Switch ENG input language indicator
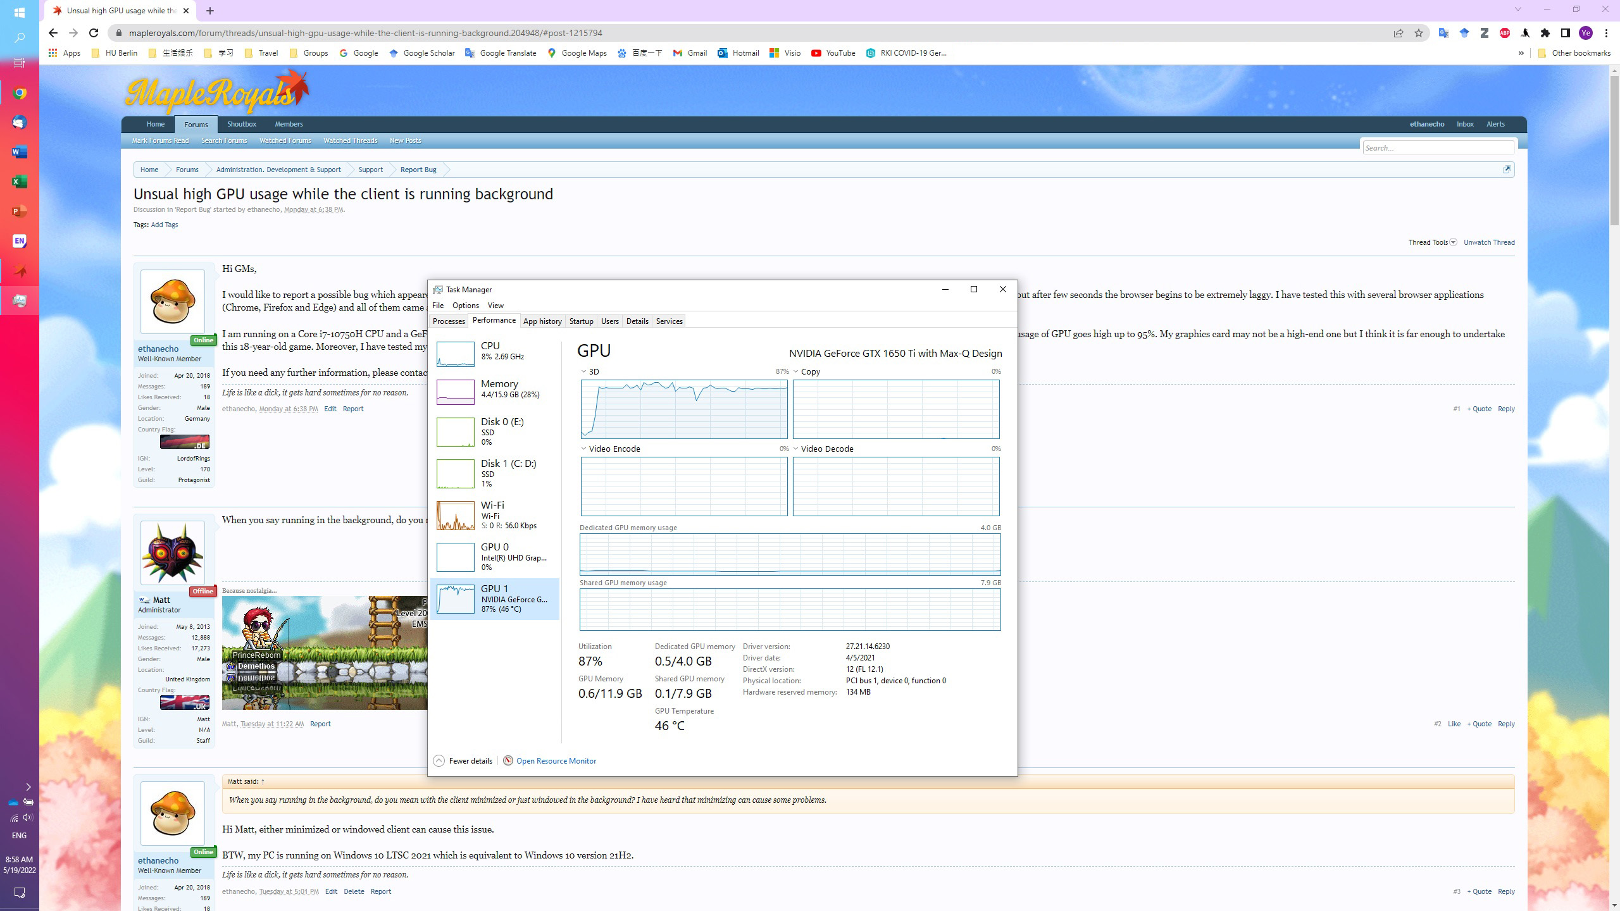This screenshot has width=1620, height=911. 19,836
